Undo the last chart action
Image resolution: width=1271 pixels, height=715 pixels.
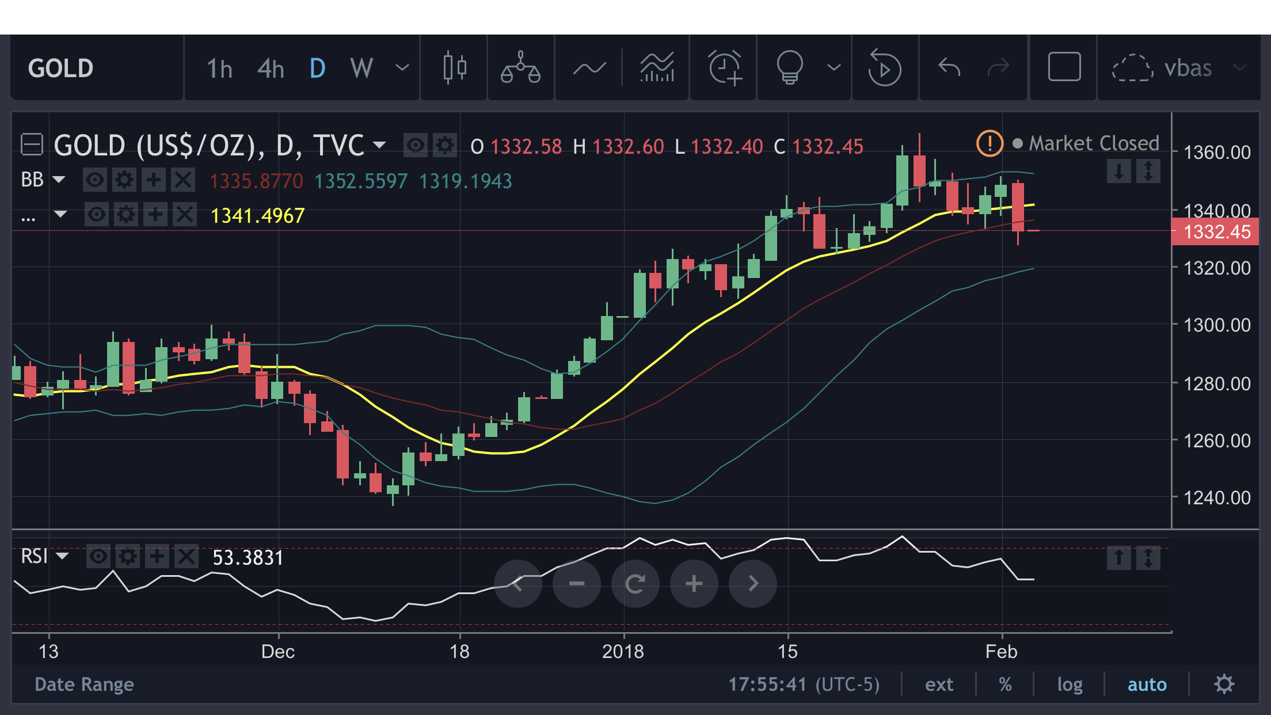click(949, 68)
